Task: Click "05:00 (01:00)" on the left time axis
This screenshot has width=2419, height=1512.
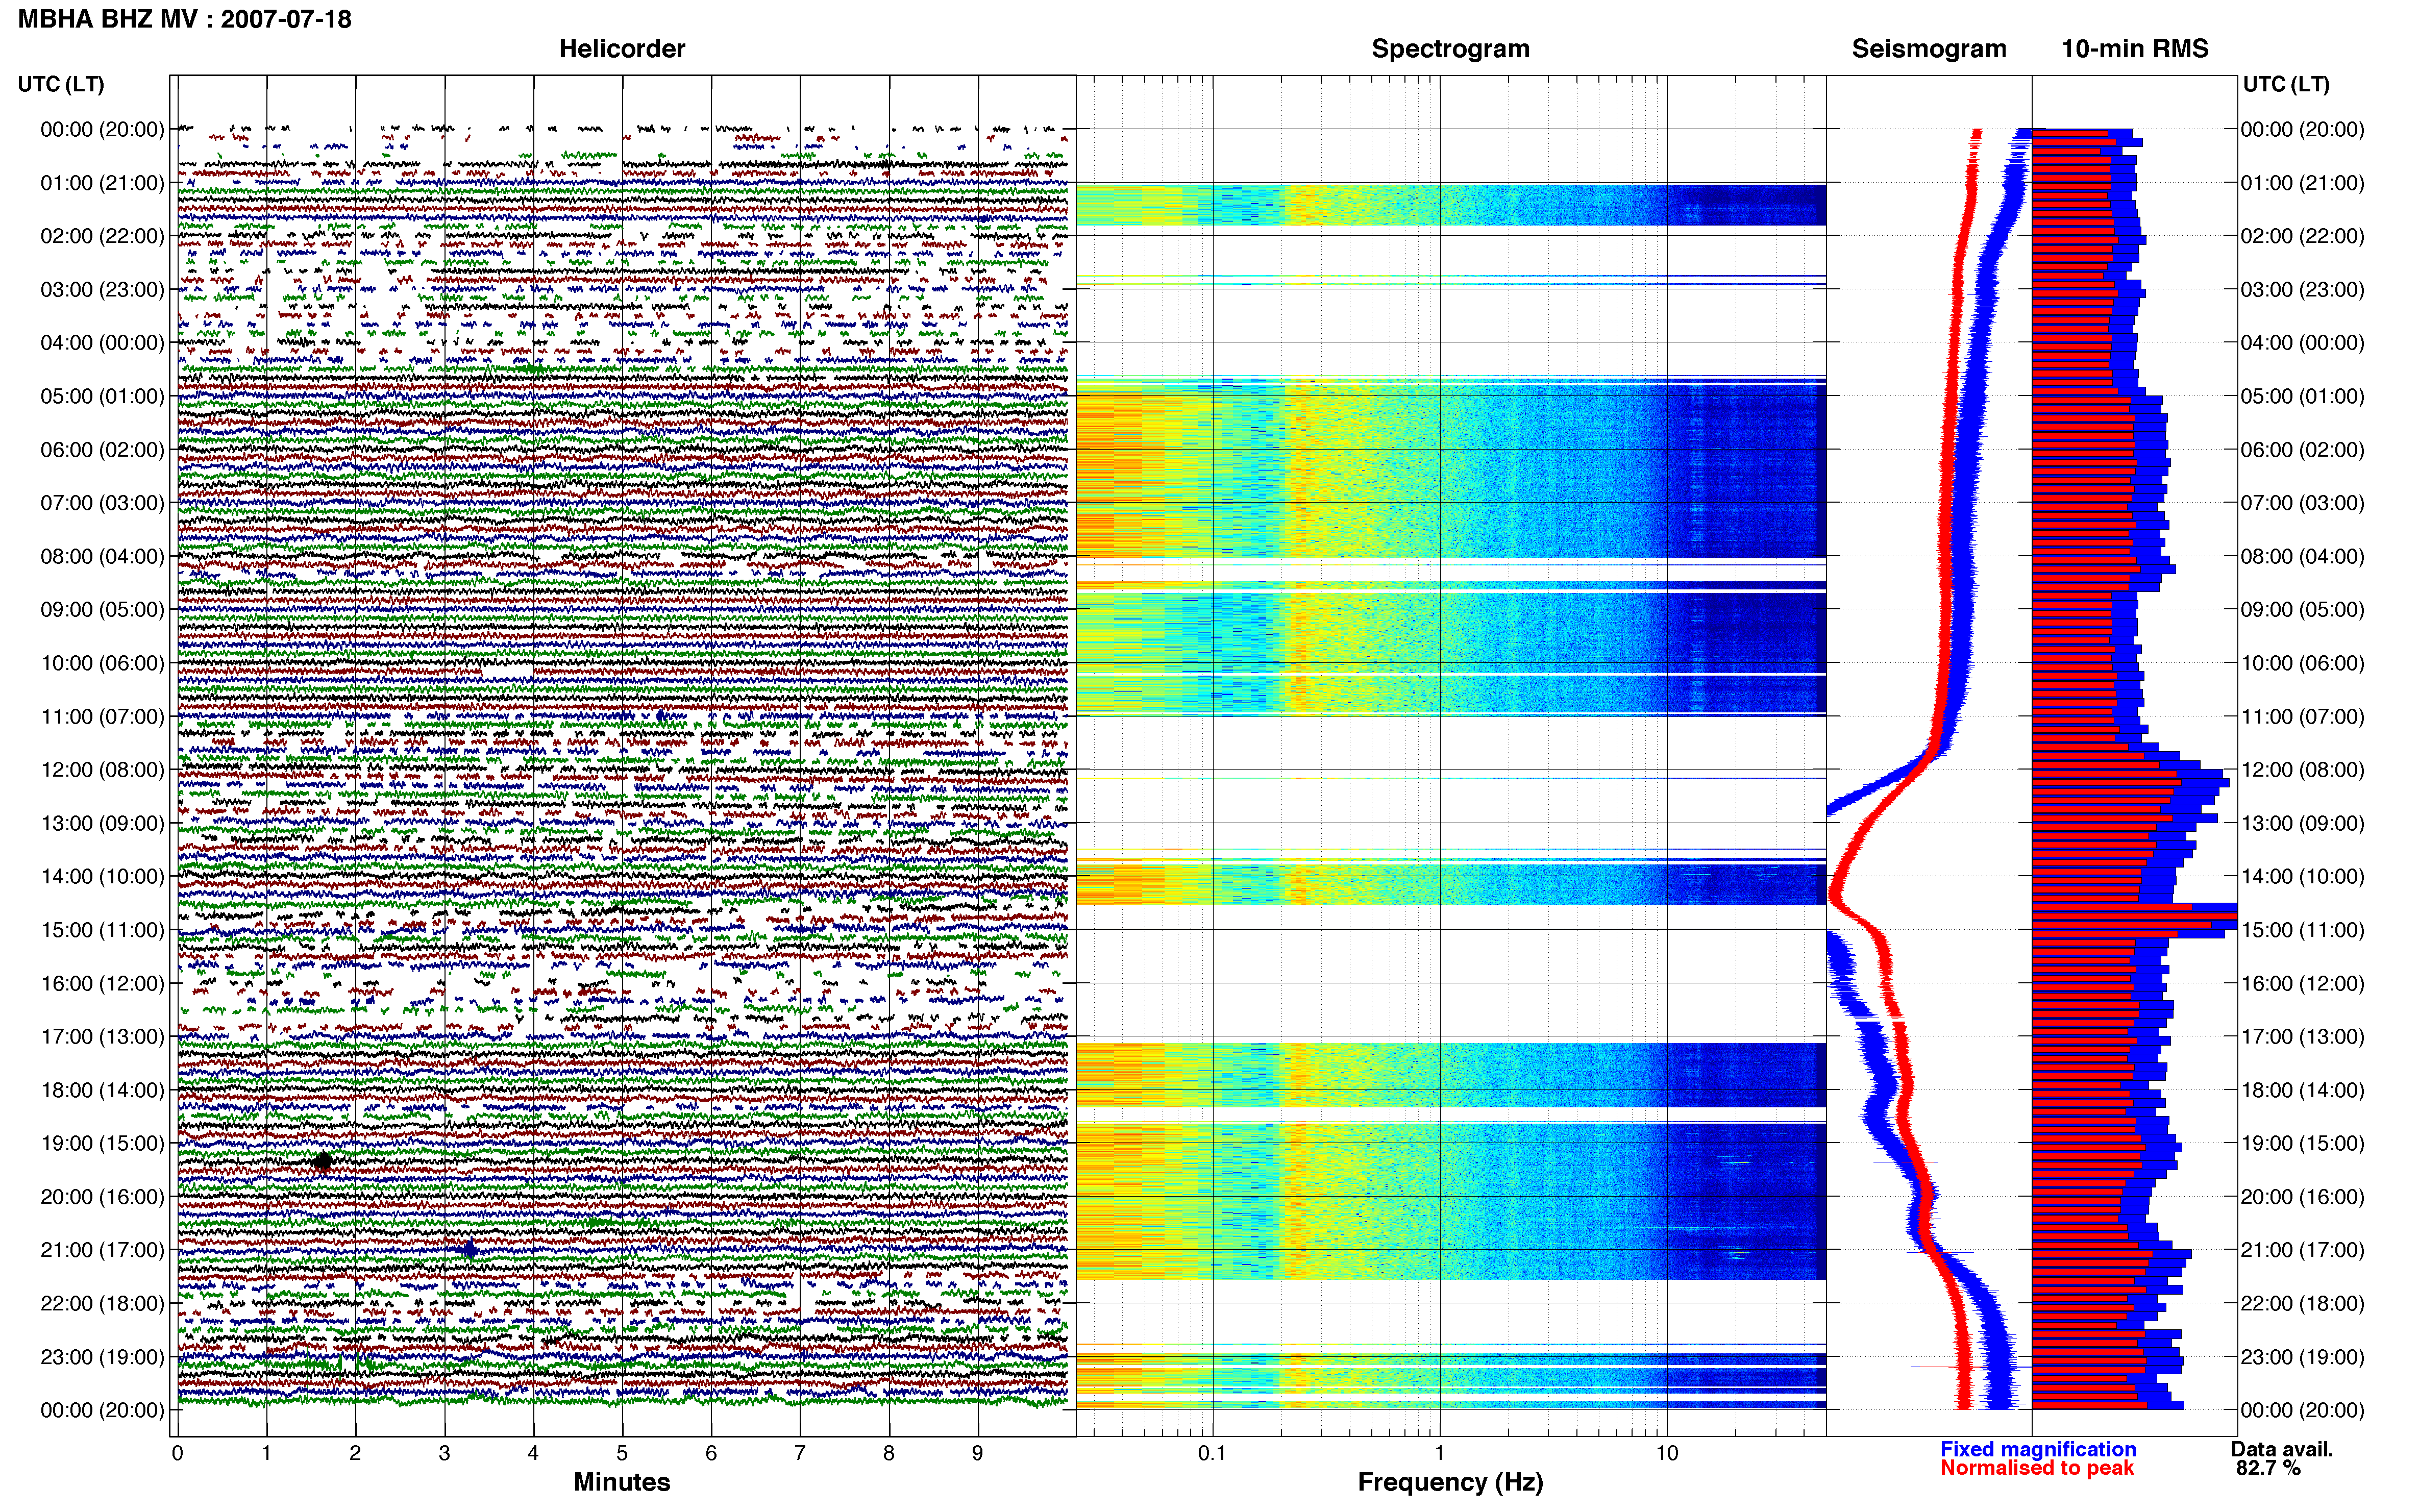Action: (102, 396)
